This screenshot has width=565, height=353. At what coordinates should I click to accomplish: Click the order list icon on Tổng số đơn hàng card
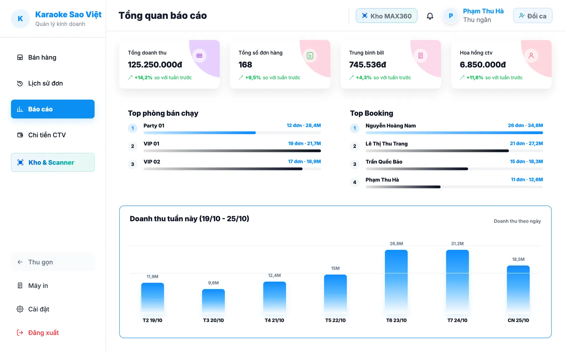click(310, 56)
